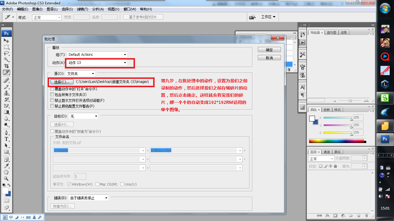
Task: Click 基于参考线的切片 button
Action: [143, 17]
